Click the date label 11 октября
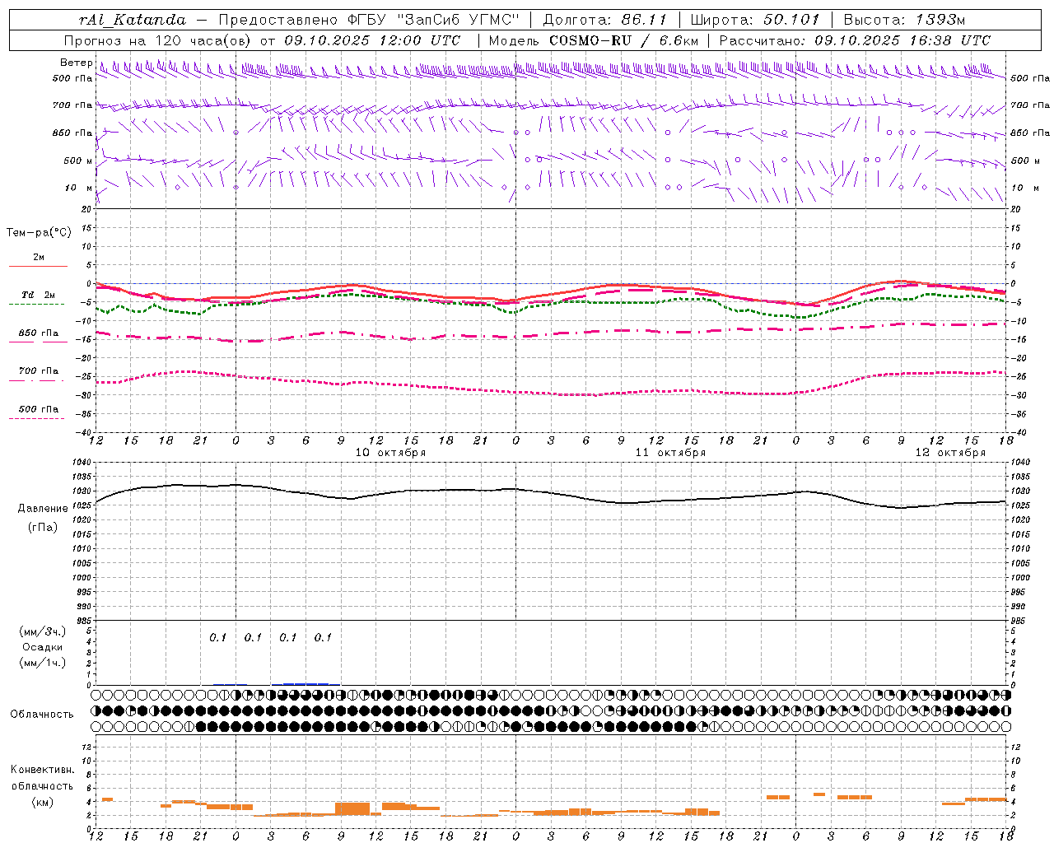Viewport: 1054px width, 843px height. tap(670, 453)
